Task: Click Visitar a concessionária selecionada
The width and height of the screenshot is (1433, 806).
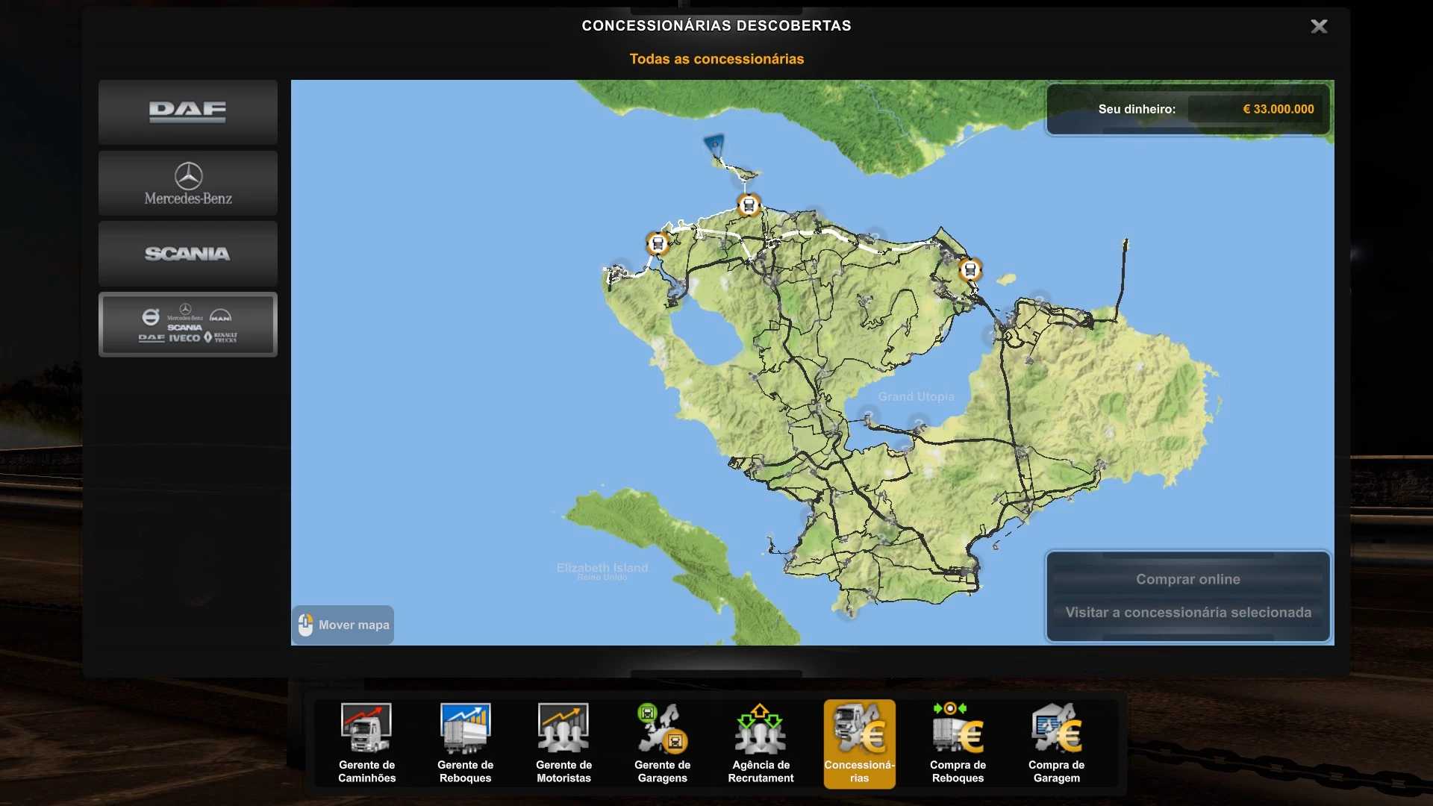Action: tap(1187, 613)
